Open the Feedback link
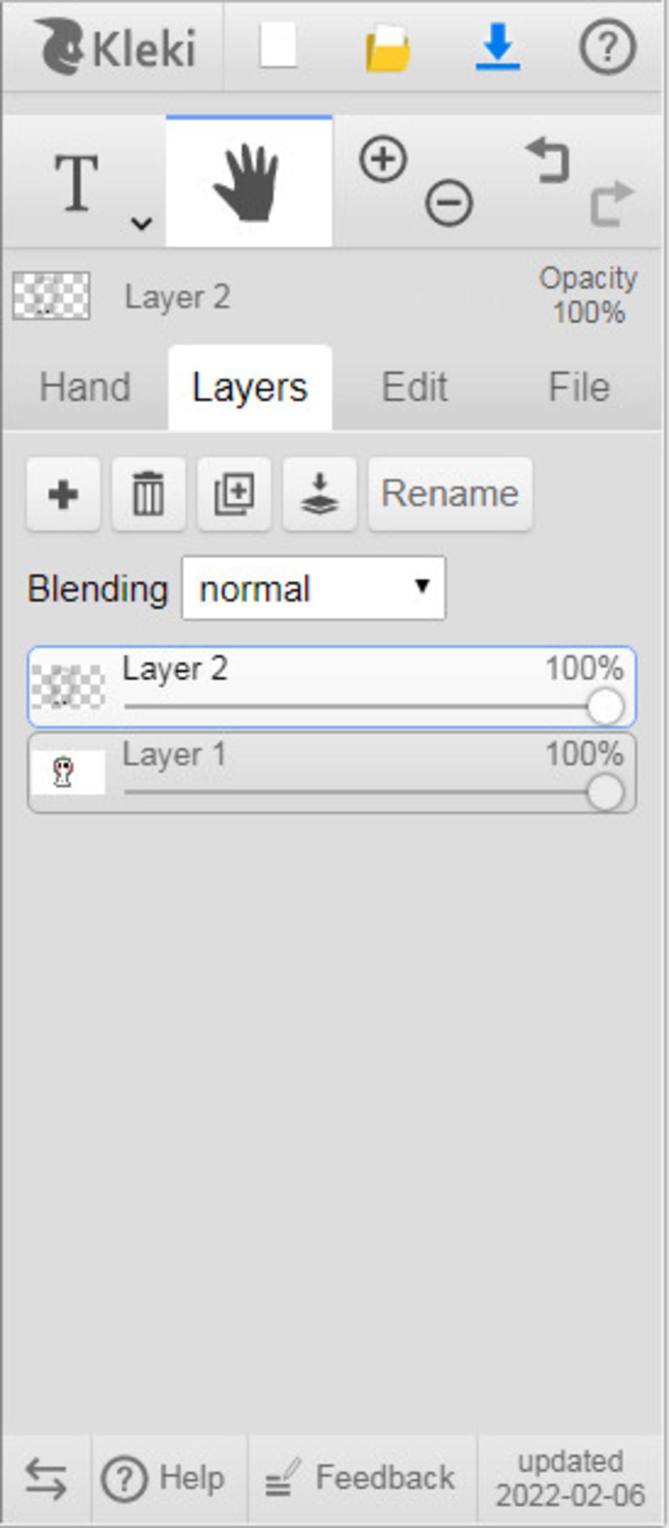Image resolution: width=669 pixels, height=1528 pixels. point(361,1477)
